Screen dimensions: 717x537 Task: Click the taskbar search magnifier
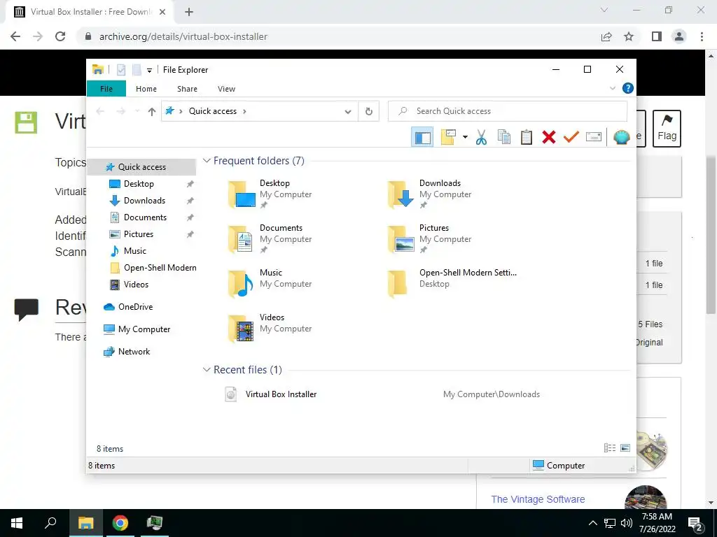tap(50, 523)
